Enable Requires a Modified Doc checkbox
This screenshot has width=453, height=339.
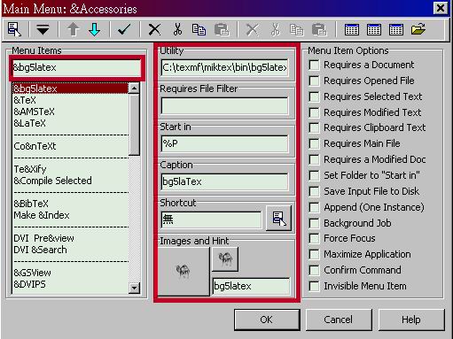pyautogui.click(x=314, y=159)
